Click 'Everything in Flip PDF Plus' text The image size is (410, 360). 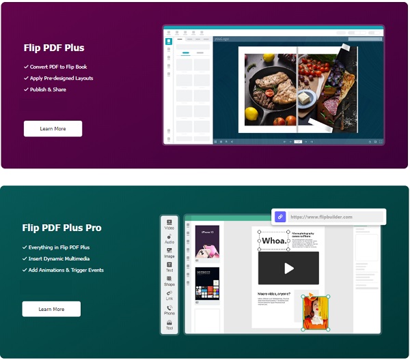[x=59, y=247]
